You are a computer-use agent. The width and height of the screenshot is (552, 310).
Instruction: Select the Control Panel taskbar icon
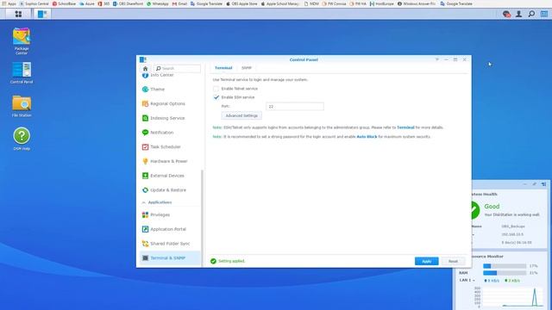point(42,14)
